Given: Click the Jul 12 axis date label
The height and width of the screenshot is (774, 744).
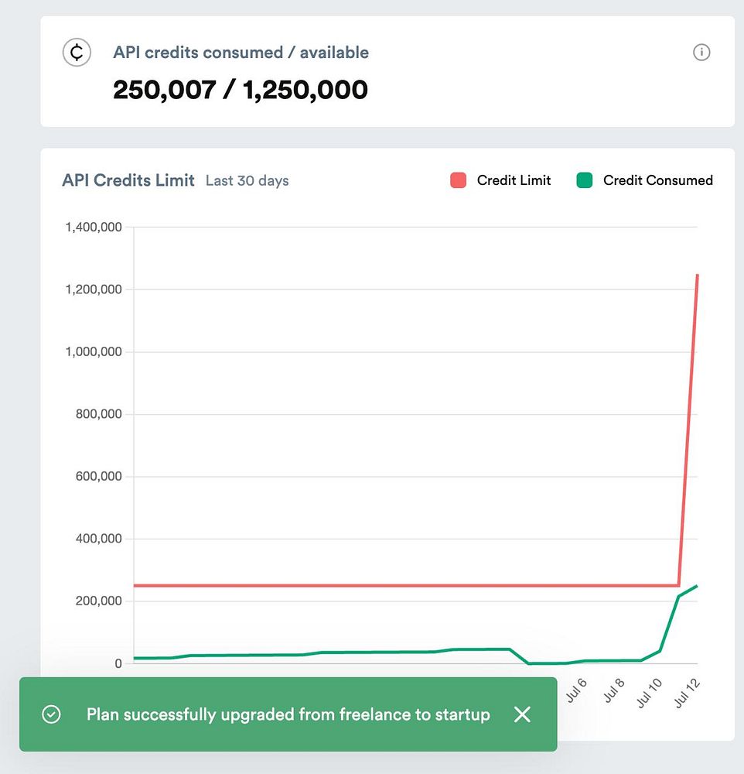Looking at the screenshot, I should tap(688, 688).
